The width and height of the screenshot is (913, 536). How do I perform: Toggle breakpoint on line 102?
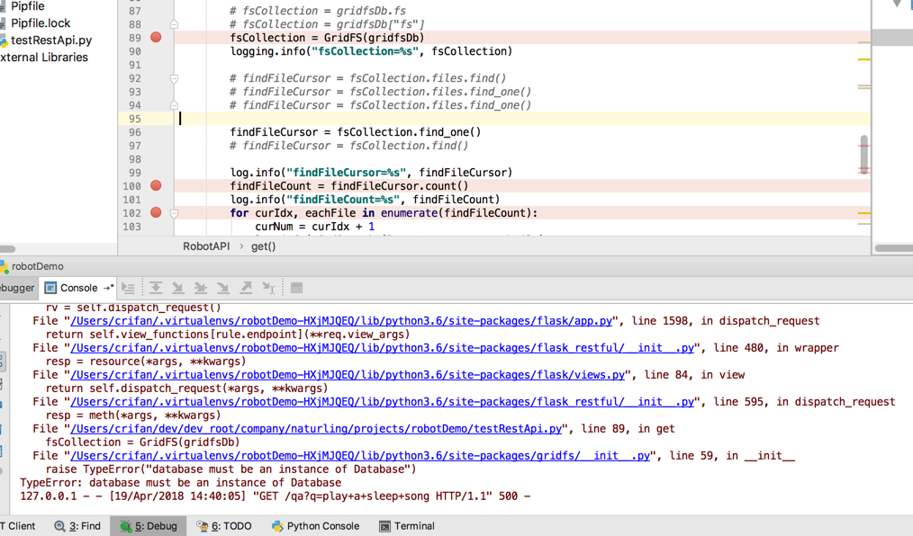click(x=156, y=212)
